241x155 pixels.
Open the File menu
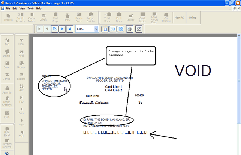tap(8, 8)
